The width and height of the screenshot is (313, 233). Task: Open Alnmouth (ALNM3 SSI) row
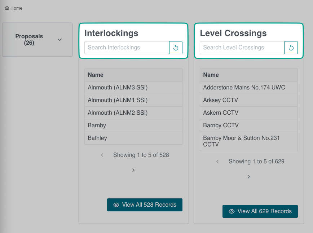coord(118,88)
